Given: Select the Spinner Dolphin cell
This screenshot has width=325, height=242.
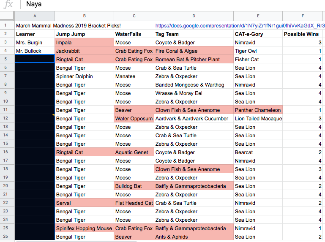Looking at the screenshot, I should 85,76.
